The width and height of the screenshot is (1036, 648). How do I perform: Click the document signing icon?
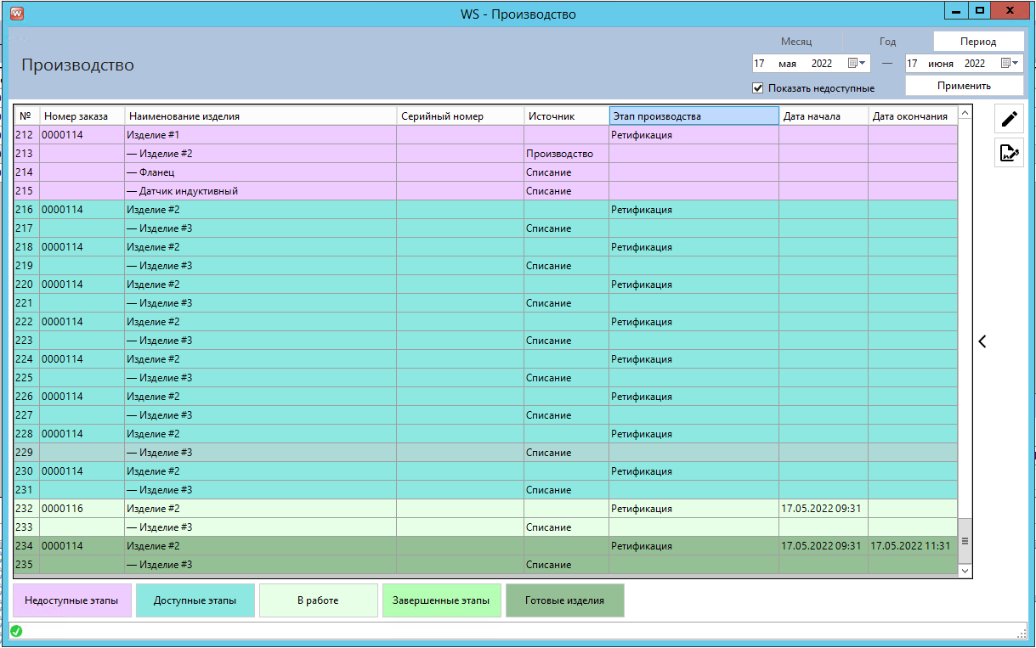1009,153
